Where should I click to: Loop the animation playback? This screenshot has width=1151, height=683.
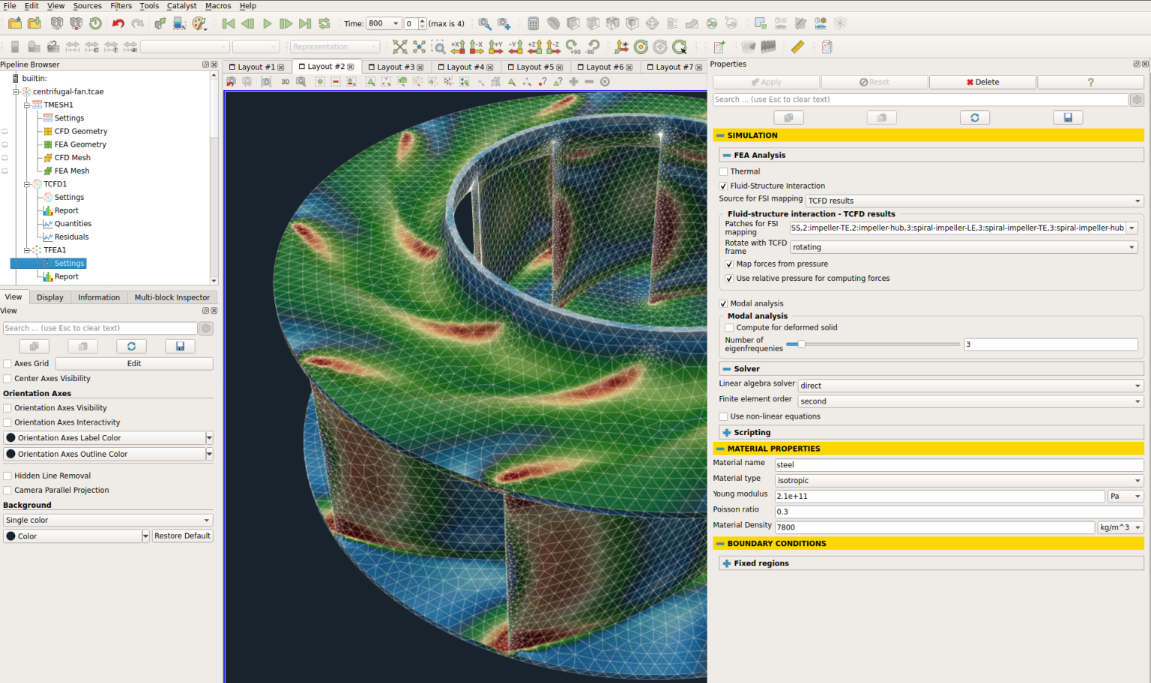323,23
